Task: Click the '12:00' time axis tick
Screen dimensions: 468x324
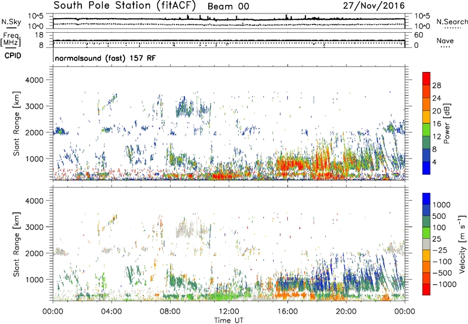Action: click(229, 312)
